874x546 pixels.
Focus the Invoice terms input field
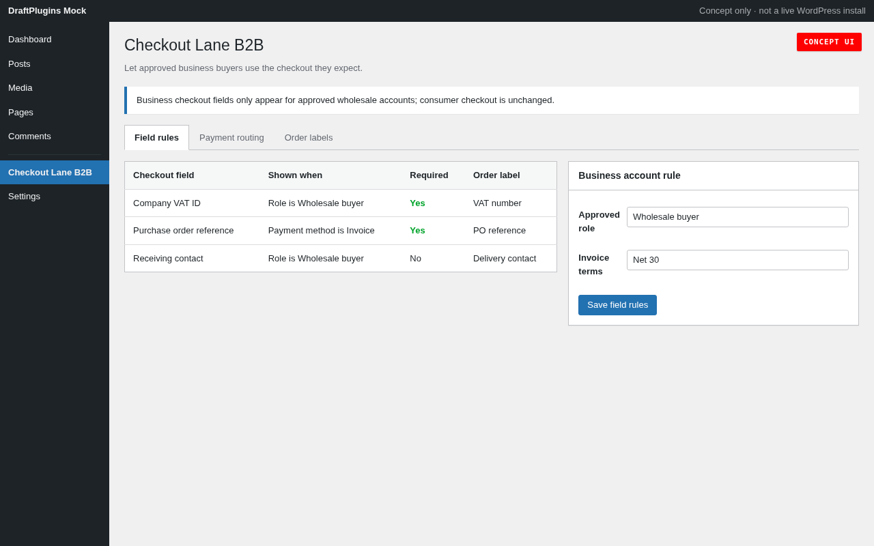737,260
